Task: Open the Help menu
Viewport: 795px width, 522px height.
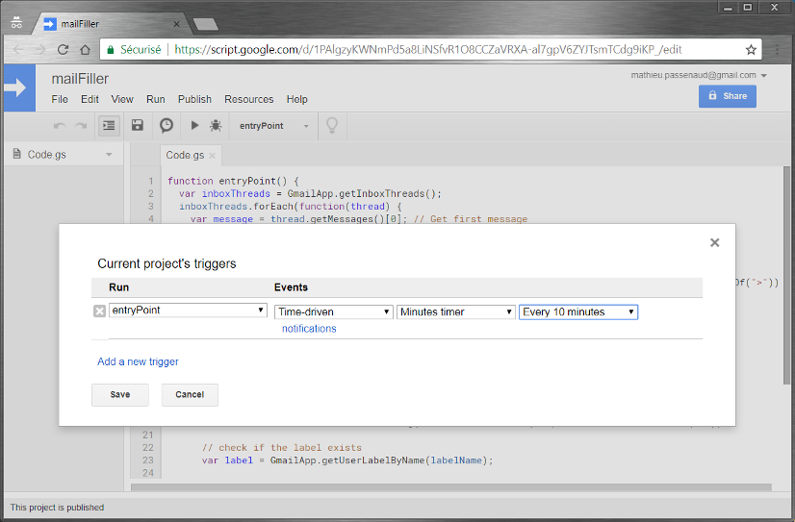Action: click(x=297, y=99)
